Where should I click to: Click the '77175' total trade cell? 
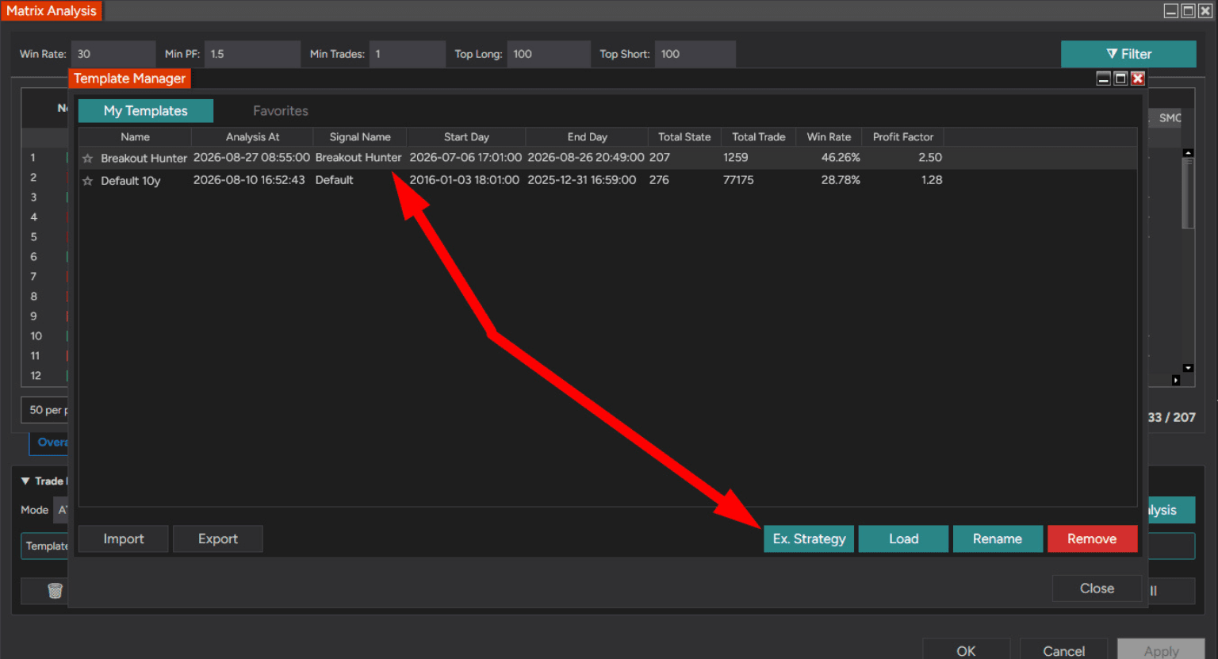pos(738,180)
